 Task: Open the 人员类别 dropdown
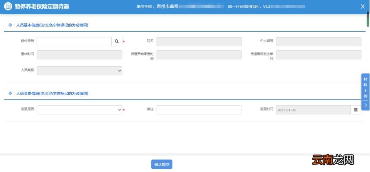pos(80,71)
